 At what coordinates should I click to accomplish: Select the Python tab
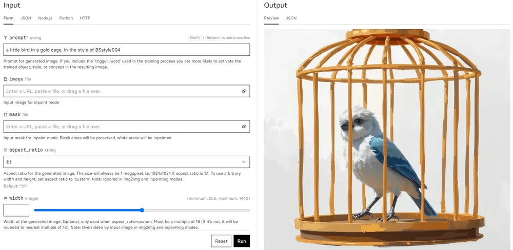pos(66,18)
